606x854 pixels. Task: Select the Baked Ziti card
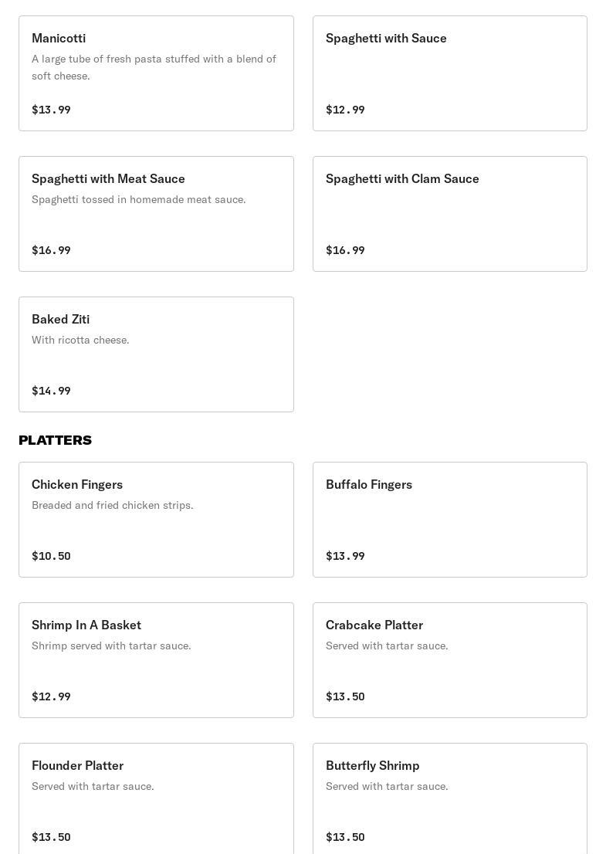[156, 354]
